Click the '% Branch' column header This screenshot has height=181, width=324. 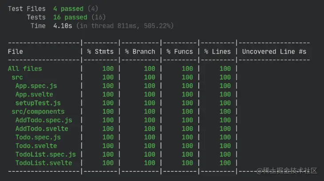click(140, 51)
